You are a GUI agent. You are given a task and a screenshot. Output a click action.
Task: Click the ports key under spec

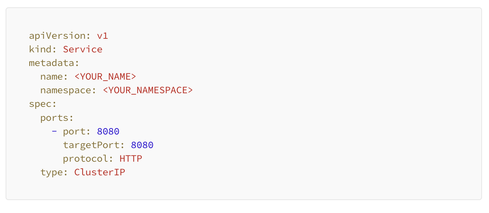[55, 118]
